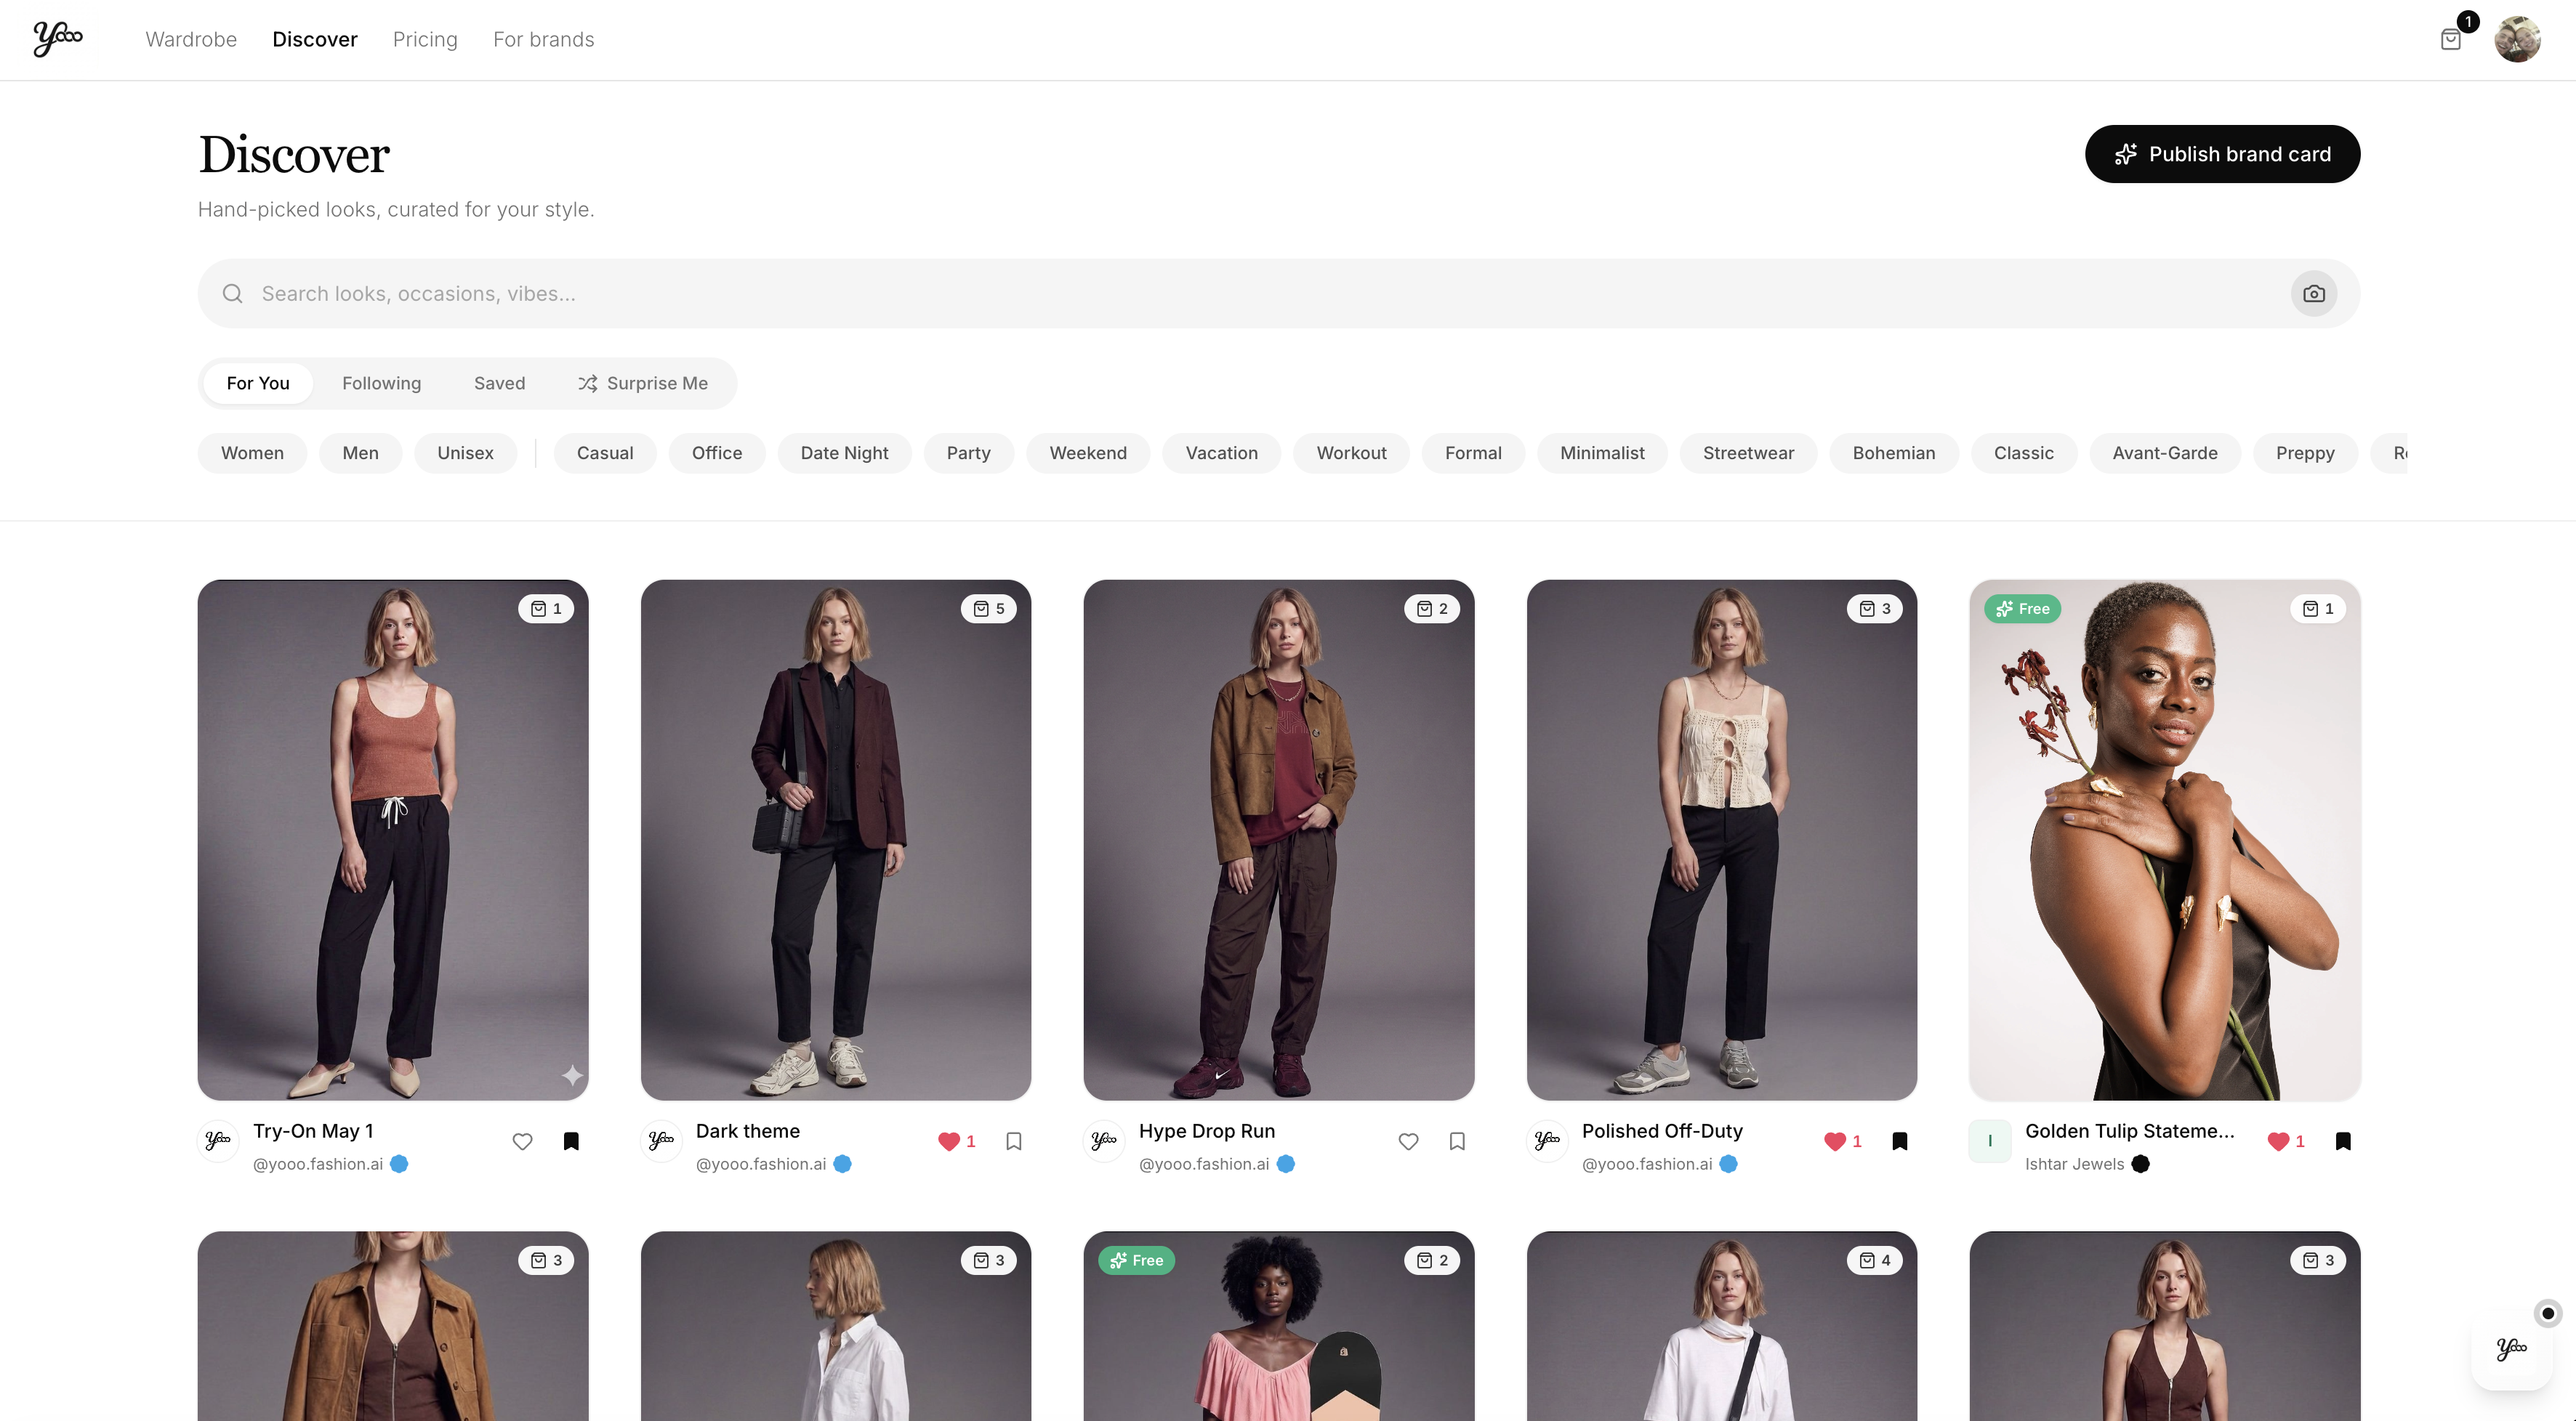Open Yooo avatar beside Dark theme
The height and width of the screenshot is (1421, 2576).
tap(661, 1140)
